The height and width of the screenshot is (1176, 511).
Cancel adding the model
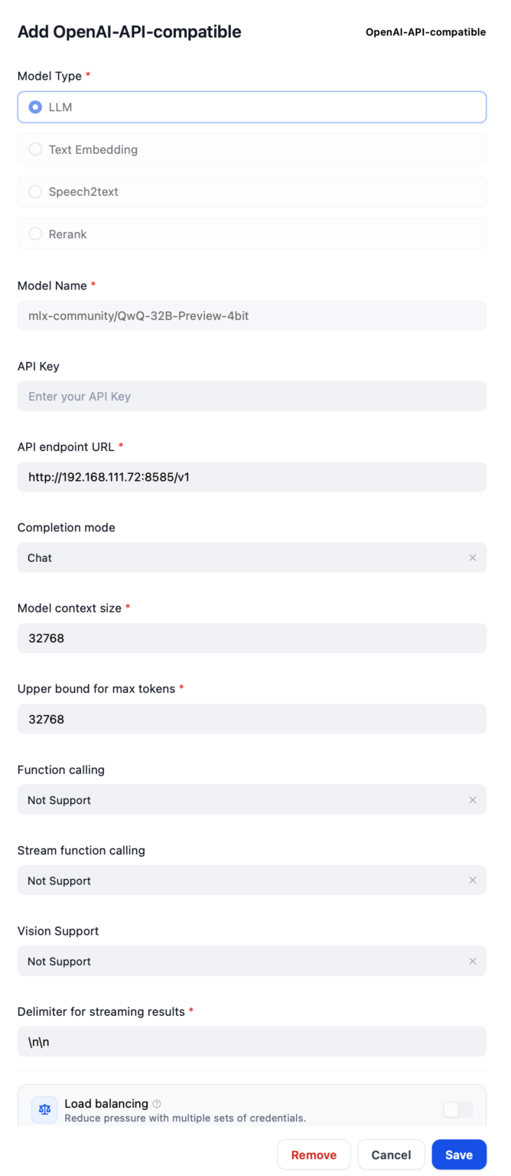[391, 1155]
